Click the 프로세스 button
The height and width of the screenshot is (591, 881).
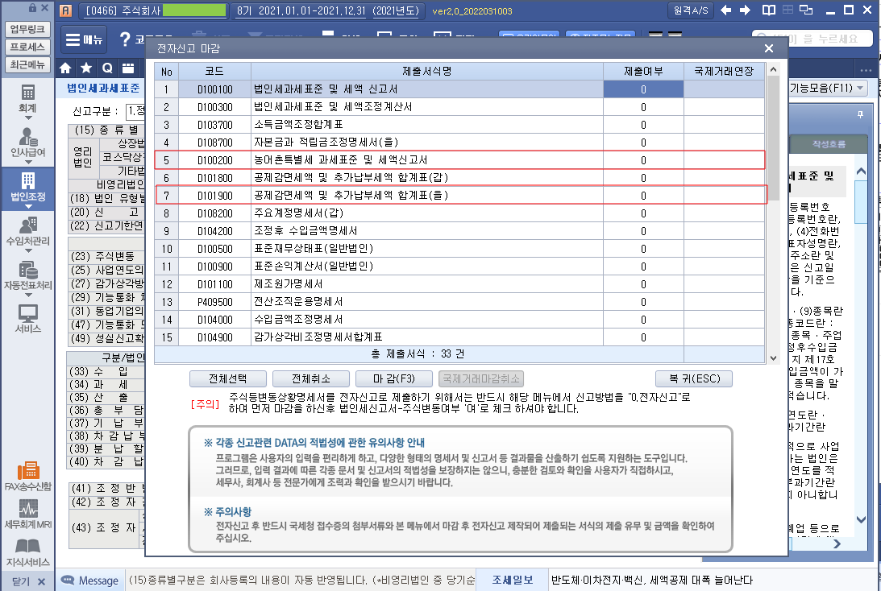tap(27, 47)
